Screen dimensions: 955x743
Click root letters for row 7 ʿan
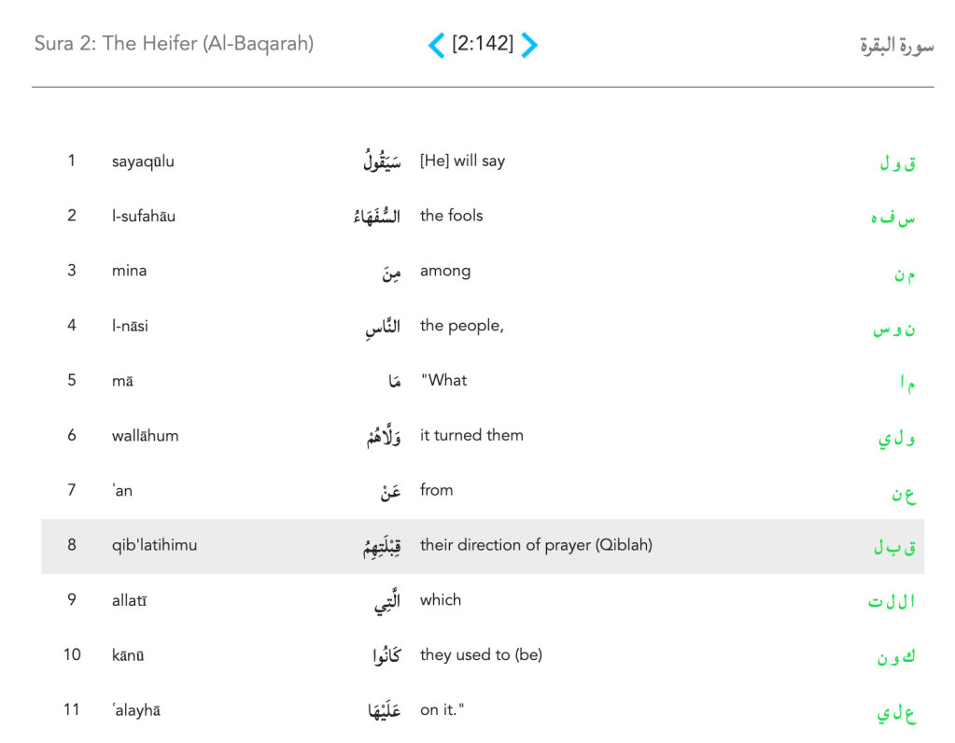(x=903, y=492)
